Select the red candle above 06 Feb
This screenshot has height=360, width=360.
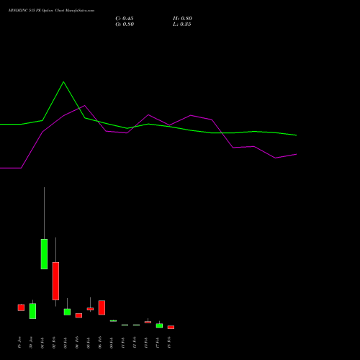pyautogui.click(x=102, y=307)
